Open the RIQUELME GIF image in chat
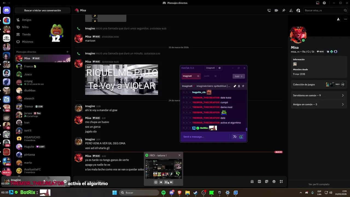The height and width of the screenshot is (197, 350). coord(121,80)
